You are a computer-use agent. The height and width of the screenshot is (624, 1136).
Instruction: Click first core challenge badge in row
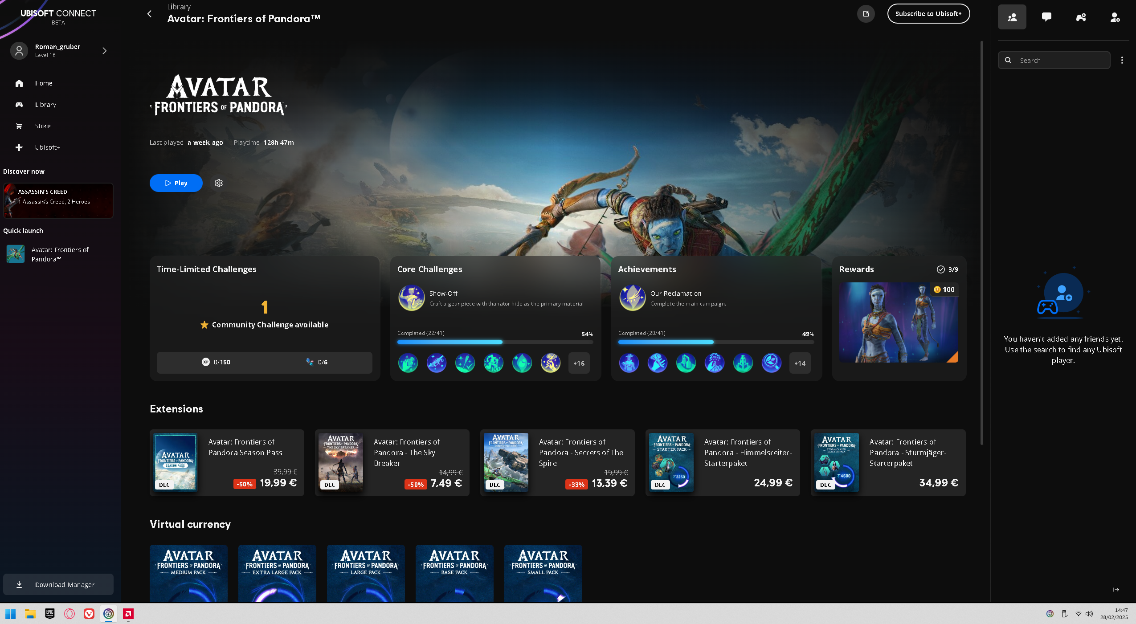point(408,363)
